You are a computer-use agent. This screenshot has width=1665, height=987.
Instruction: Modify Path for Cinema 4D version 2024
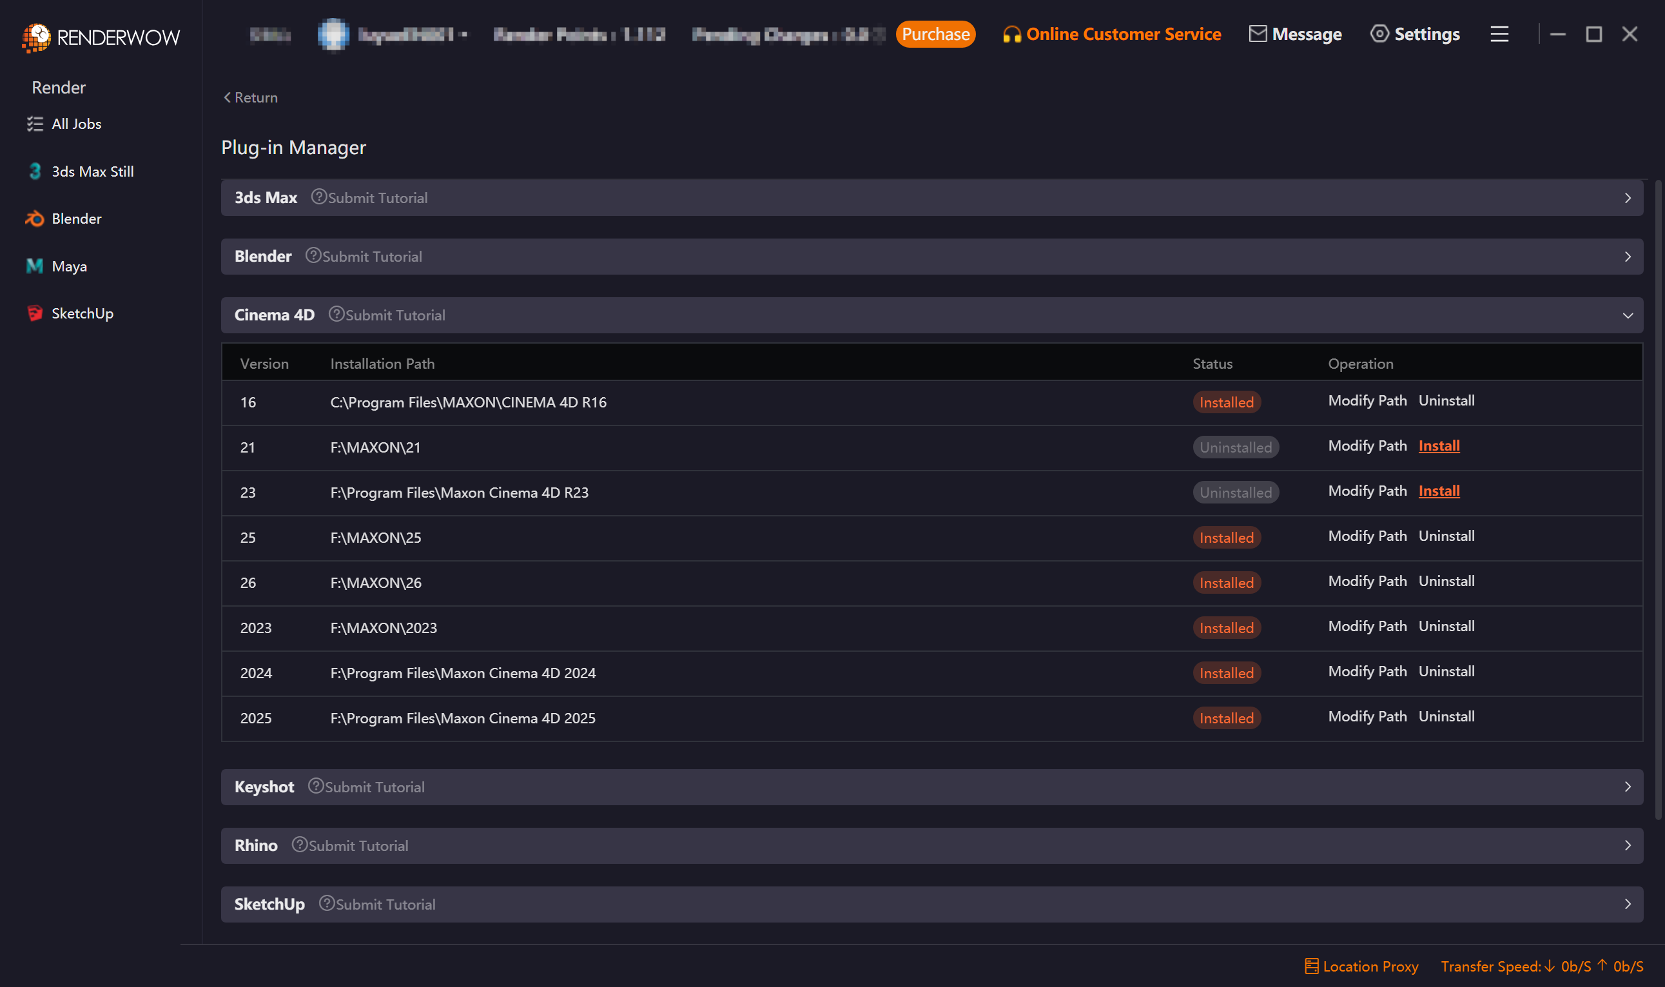(x=1367, y=672)
